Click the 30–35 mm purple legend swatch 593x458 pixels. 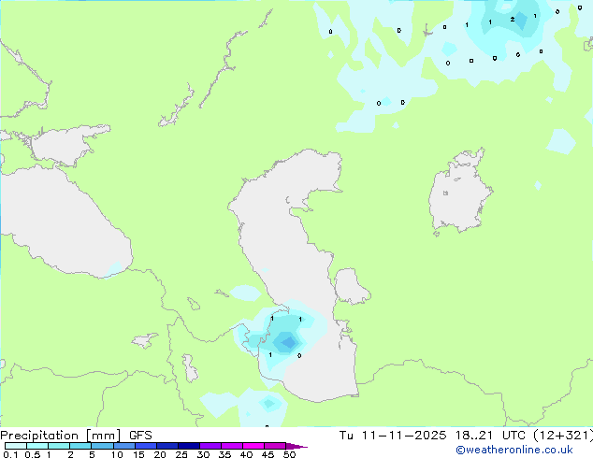click(x=210, y=446)
